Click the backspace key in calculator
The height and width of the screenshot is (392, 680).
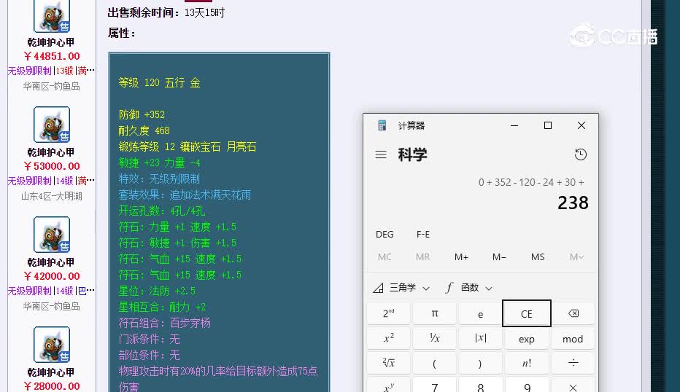pos(573,313)
